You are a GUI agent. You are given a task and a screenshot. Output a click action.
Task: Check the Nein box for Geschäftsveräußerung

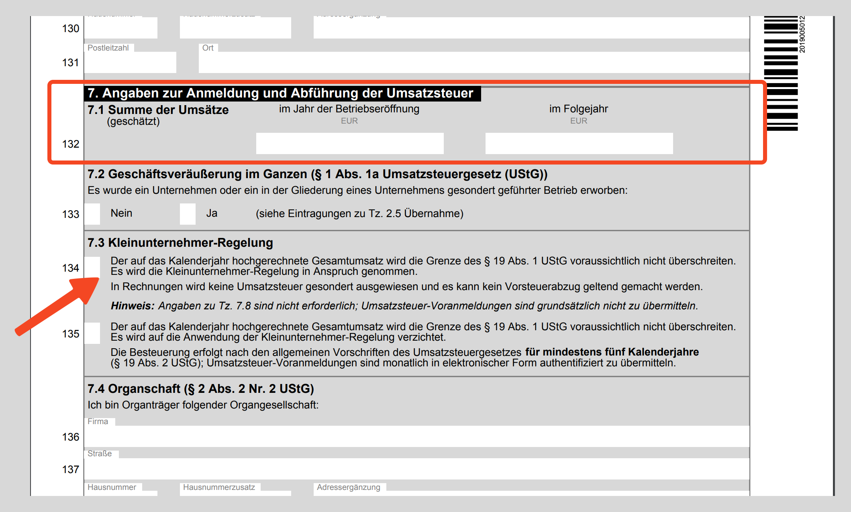92,214
